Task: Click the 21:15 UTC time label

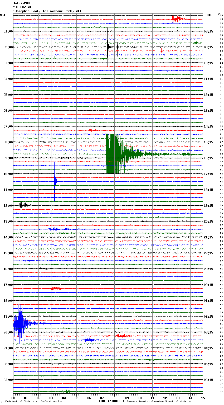Action: (208, 237)
